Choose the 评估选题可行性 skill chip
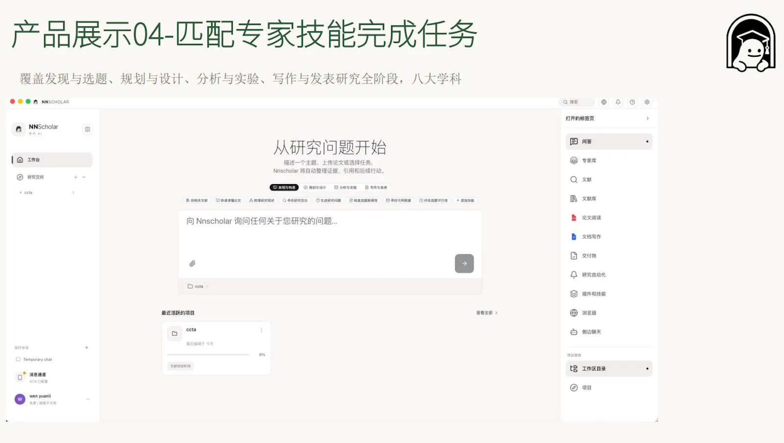This screenshot has height=443, width=784. [434, 201]
